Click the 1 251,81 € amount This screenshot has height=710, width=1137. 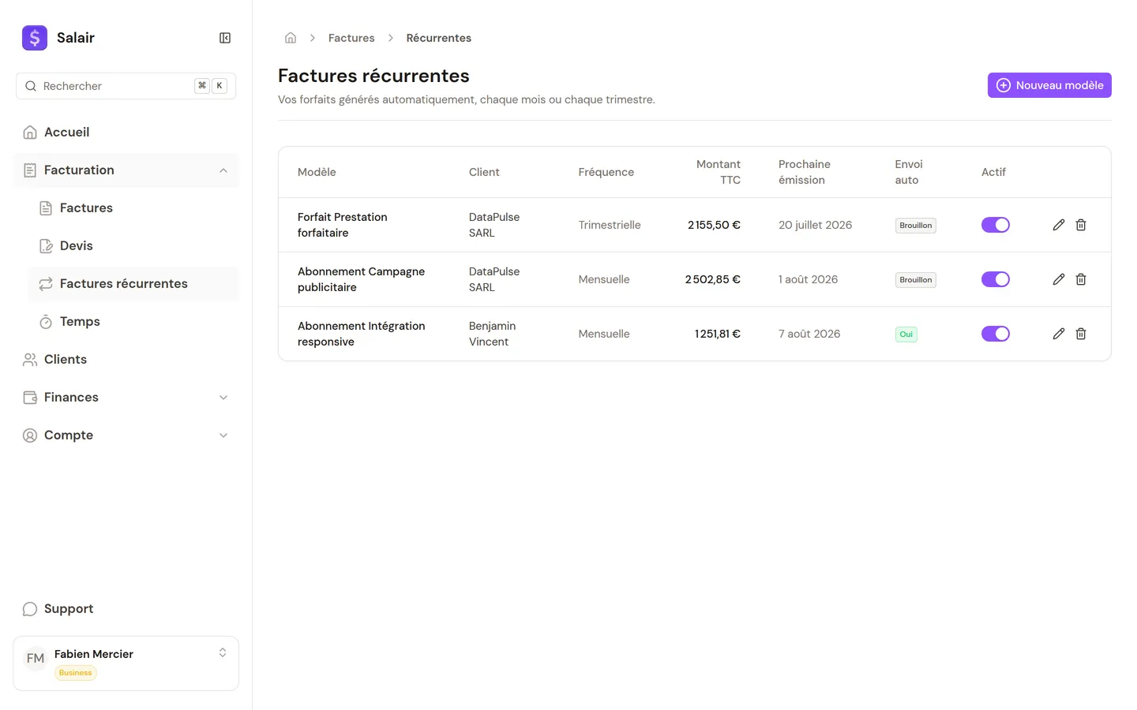[x=718, y=334]
